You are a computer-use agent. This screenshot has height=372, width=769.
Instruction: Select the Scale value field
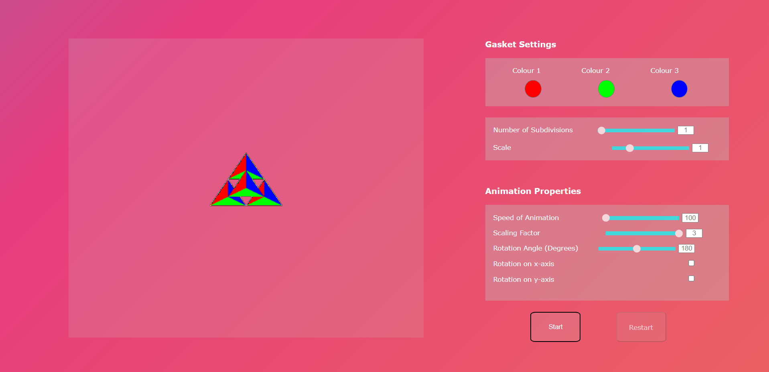tap(700, 148)
